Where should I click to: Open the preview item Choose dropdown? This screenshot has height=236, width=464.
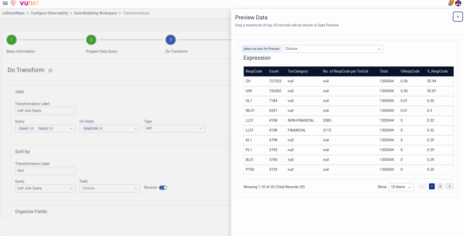pyautogui.click(x=333, y=49)
